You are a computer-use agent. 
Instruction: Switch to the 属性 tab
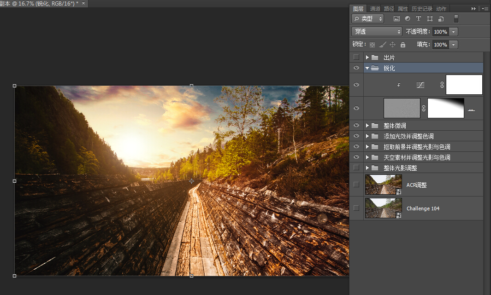pyautogui.click(x=402, y=9)
